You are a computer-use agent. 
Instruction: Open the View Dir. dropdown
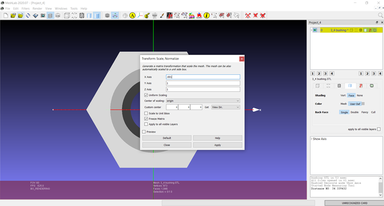click(x=225, y=107)
